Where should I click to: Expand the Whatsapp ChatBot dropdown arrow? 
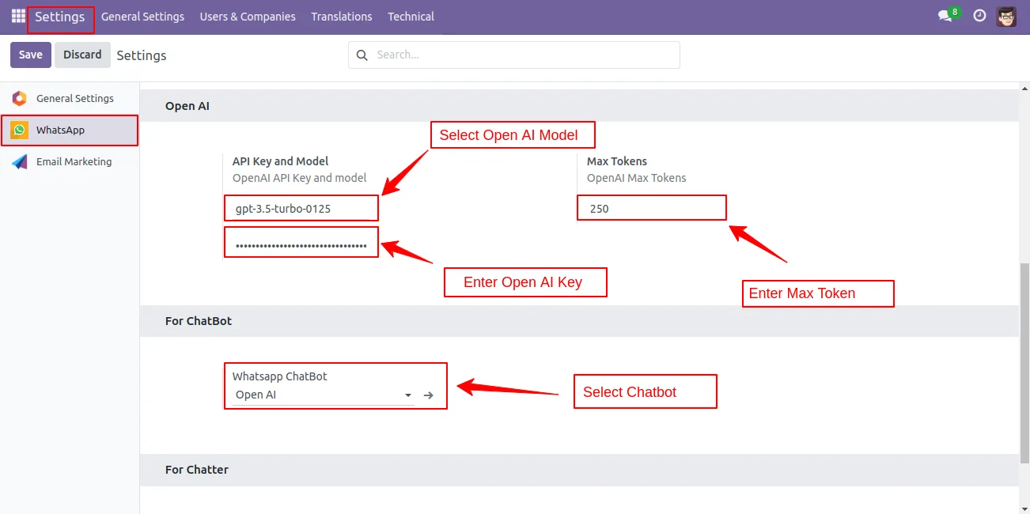pyautogui.click(x=407, y=395)
